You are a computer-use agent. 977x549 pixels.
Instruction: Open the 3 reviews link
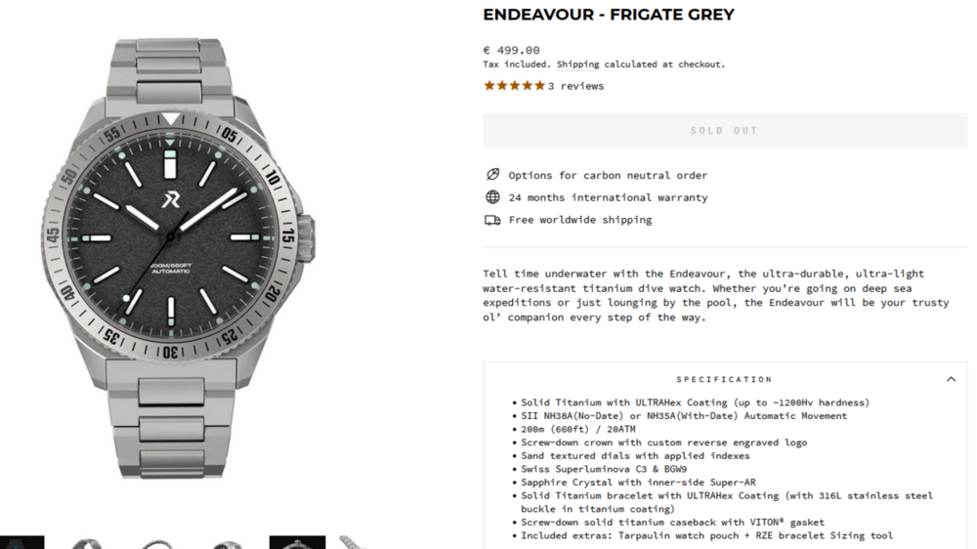click(575, 86)
